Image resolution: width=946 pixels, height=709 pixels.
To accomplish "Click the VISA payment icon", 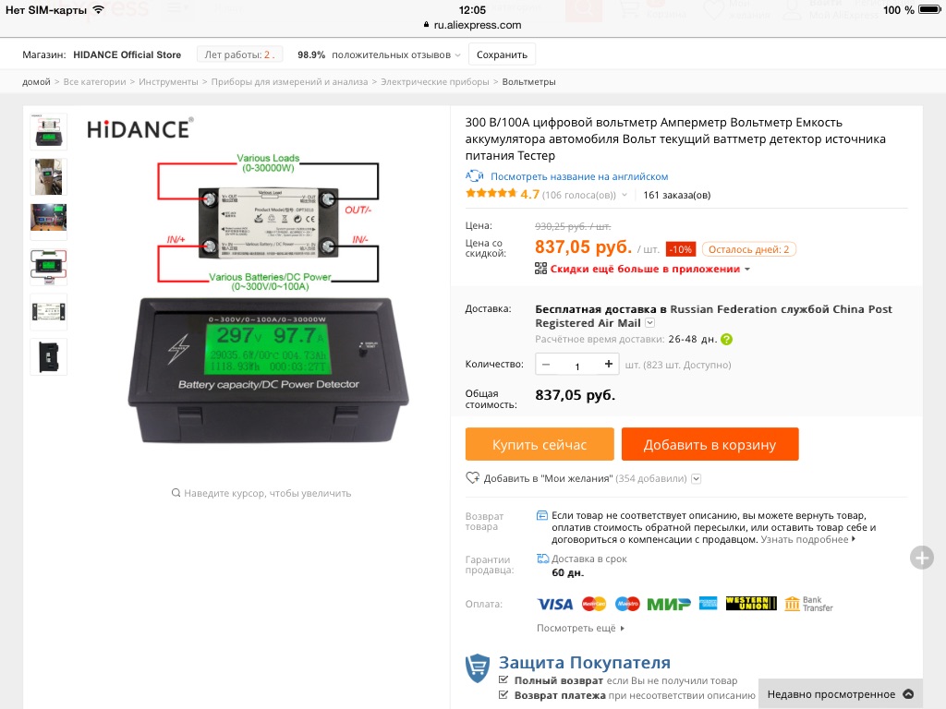I will coord(554,604).
